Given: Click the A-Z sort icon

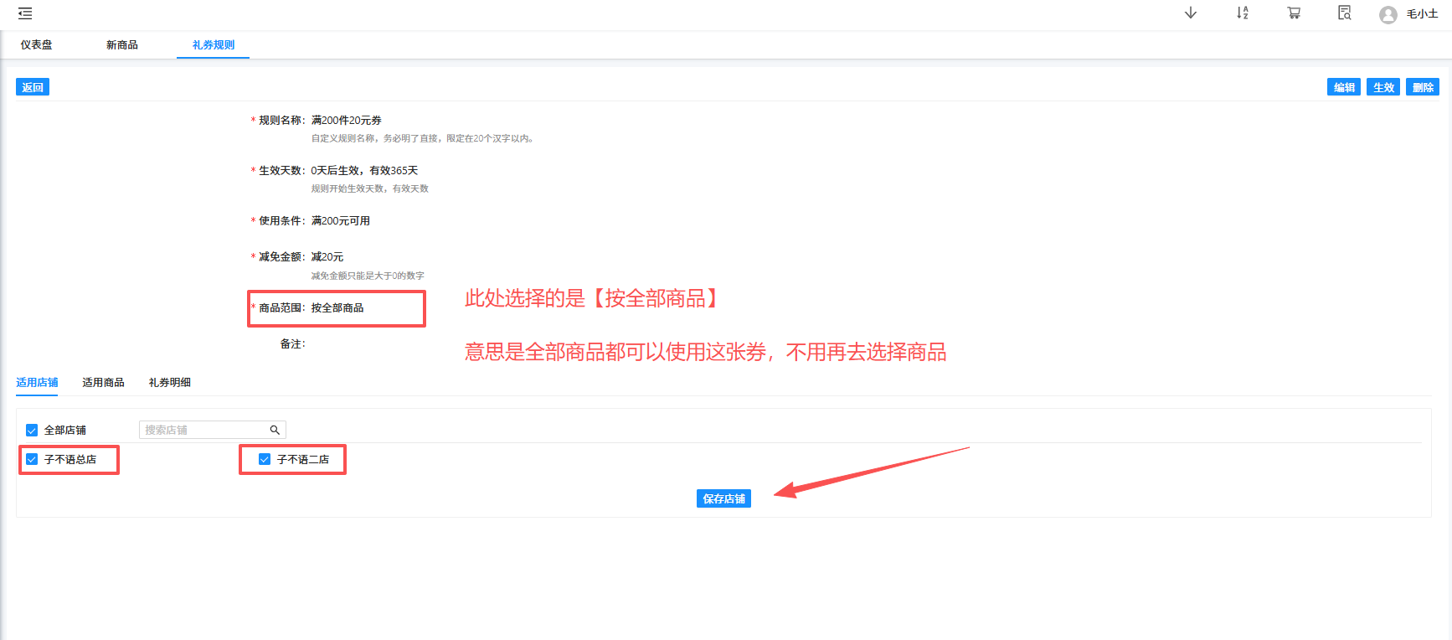Looking at the screenshot, I should tap(1242, 13).
